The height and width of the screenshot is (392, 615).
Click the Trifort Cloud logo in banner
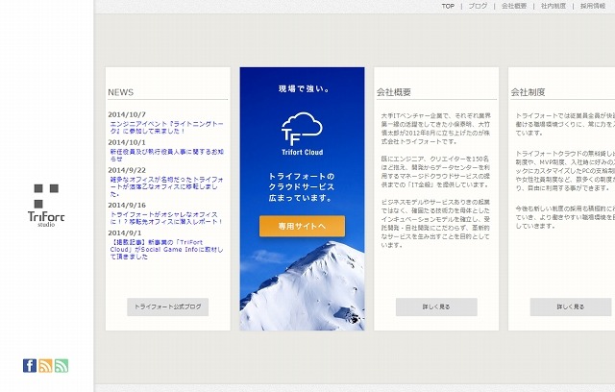[x=302, y=135]
